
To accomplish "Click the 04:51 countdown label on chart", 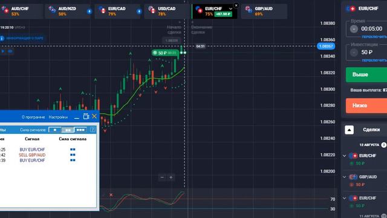I will (200, 46).
